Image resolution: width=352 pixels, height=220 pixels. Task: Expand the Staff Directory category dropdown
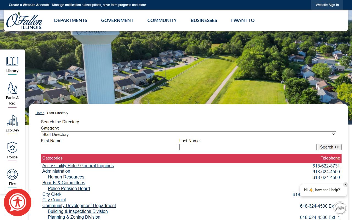tap(188, 134)
